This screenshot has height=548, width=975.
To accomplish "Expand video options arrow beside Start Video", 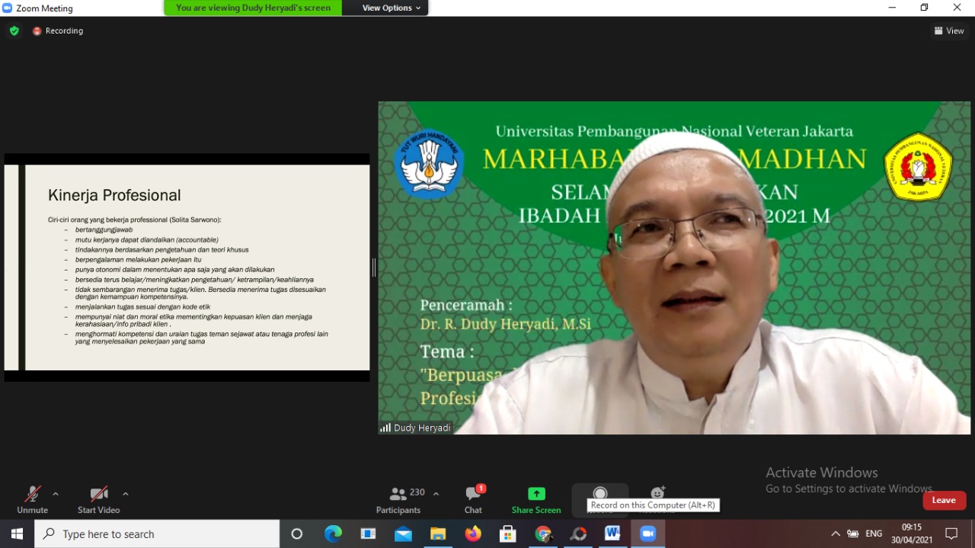I will pyautogui.click(x=126, y=494).
